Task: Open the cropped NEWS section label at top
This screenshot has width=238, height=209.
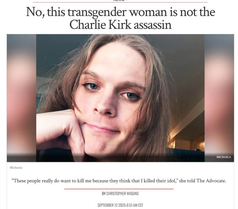Action: 119,0
